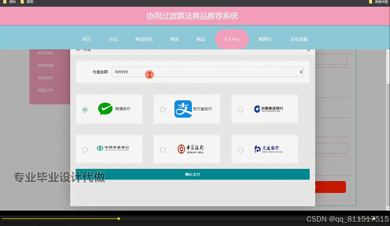Open the 其他书签 bookmarks folder
Viewport: 390px width, 226px height.
380,2
